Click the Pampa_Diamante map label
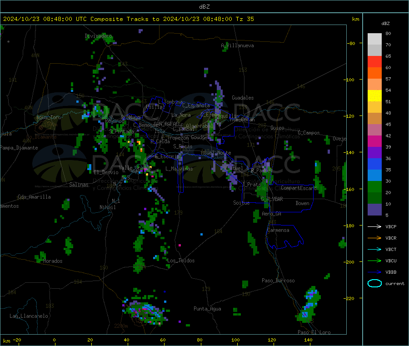The image size is (409, 346). (x=19, y=148)
